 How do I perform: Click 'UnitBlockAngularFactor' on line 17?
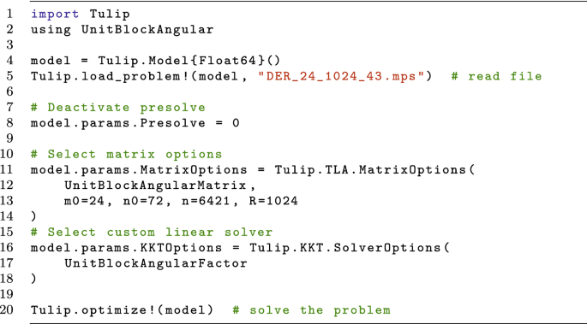click(156, 263)
